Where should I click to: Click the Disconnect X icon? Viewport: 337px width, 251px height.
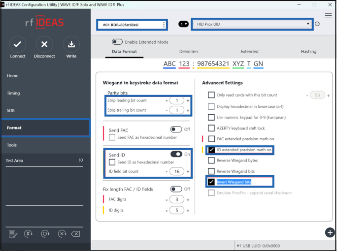[44, 44]
